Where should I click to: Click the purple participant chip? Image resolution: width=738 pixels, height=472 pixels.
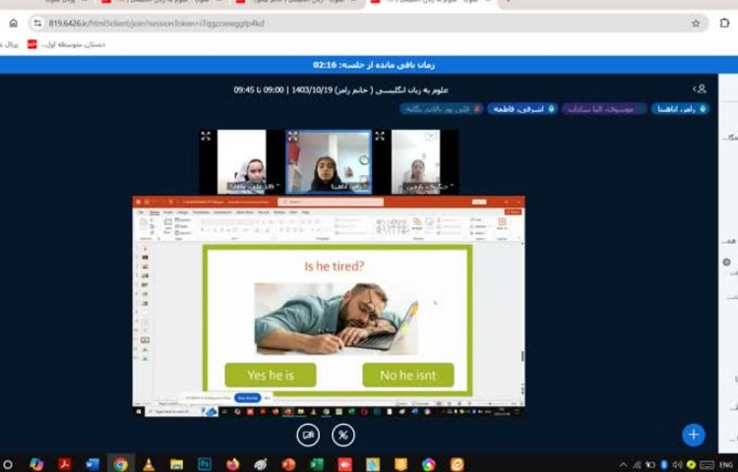tap(604, 109)
